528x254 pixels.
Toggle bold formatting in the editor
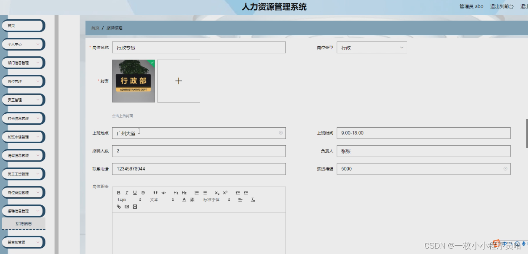(119, 193)
